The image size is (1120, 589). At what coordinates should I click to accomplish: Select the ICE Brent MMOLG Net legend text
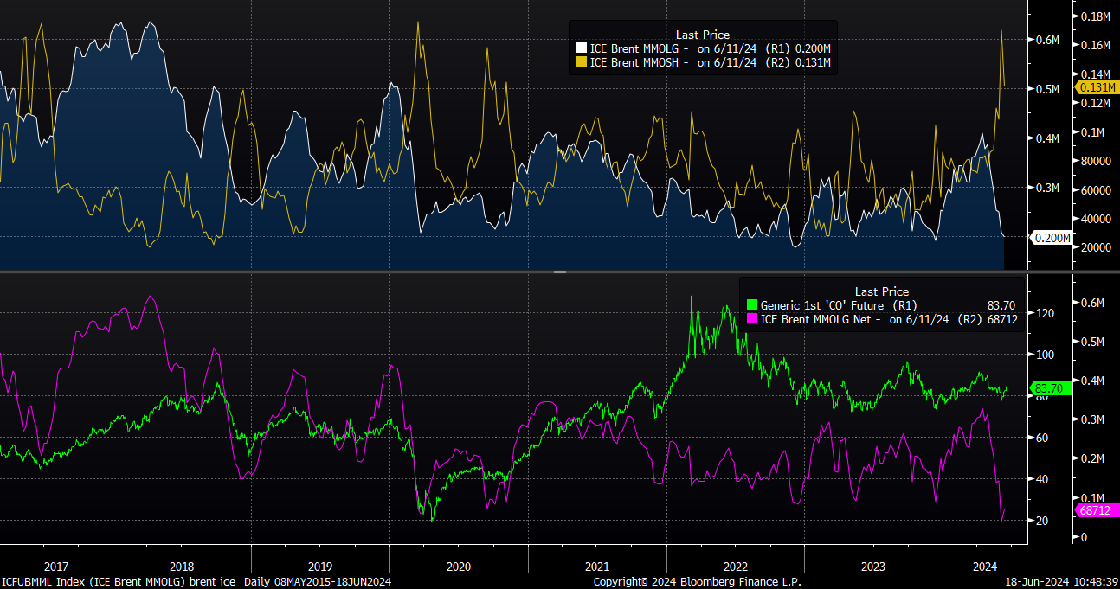[888, 318]
